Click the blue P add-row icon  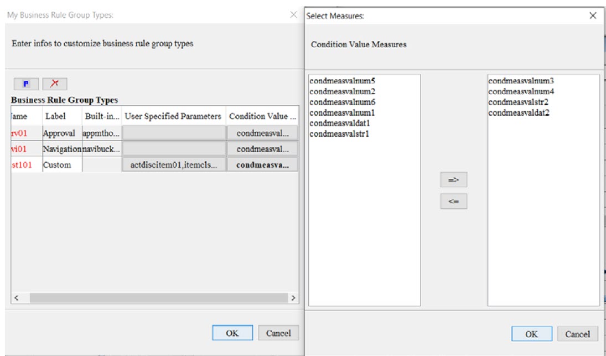coord(26,84)
